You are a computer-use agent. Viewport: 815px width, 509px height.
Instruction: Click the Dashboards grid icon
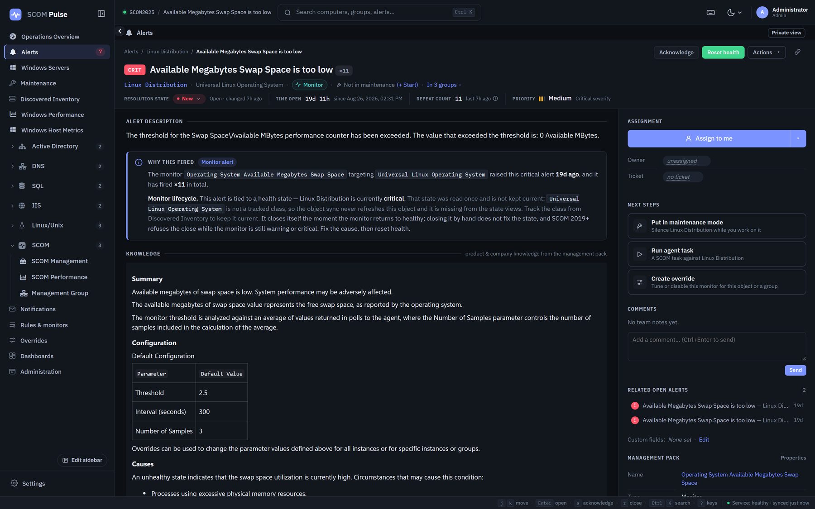[x=13, y=356]
